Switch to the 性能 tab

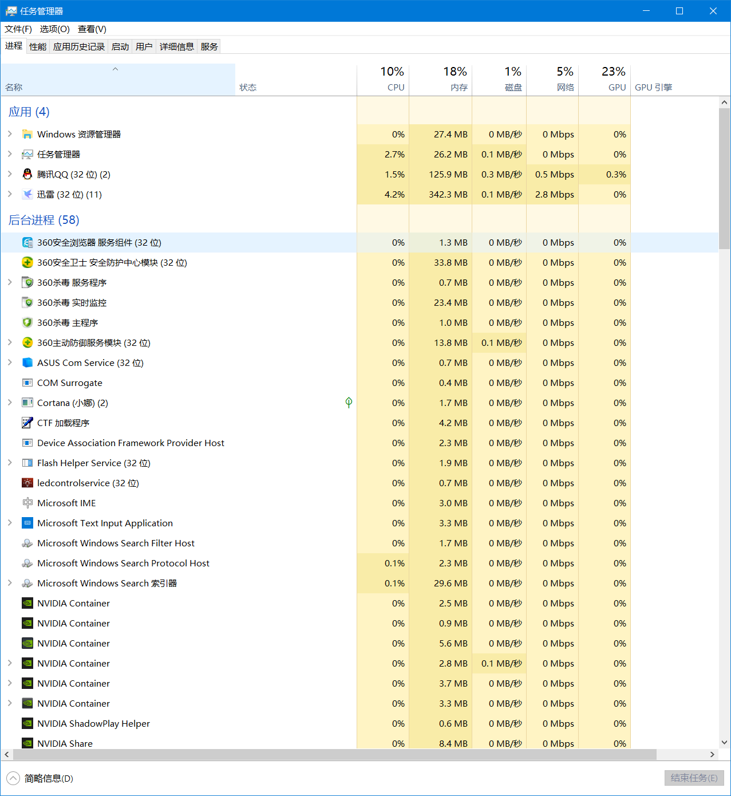38,47
